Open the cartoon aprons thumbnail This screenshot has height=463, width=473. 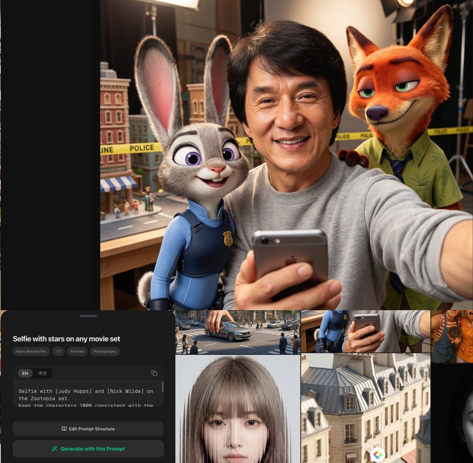coord(452,336)
